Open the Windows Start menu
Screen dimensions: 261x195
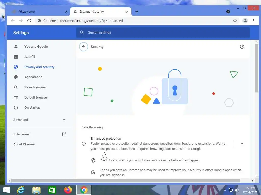pyautogui.click(x=6, y=190)
